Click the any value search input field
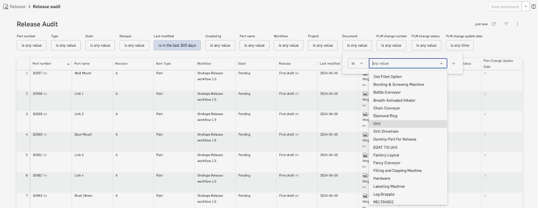The height and width of the screenshot is (208, 538). 403,63
